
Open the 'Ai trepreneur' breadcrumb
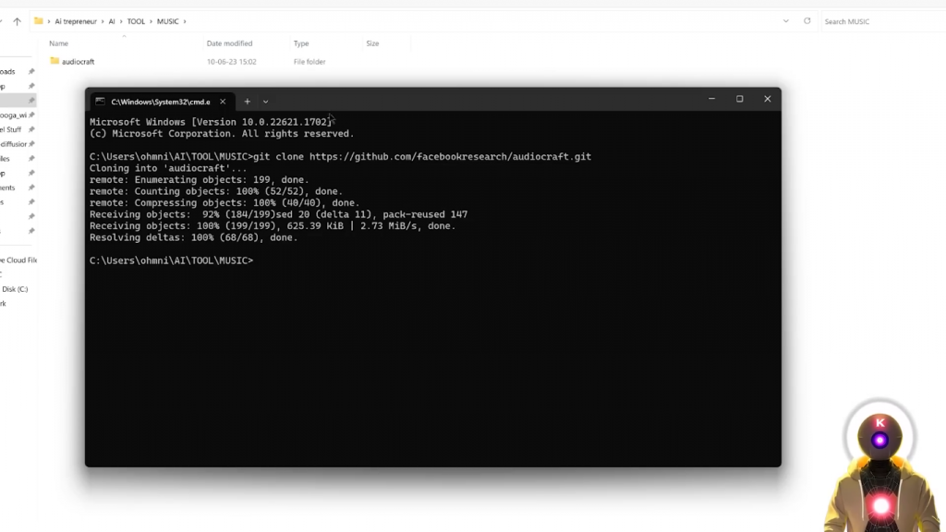(x=76, y=21)
